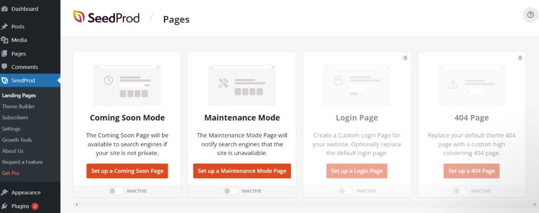The width and height of the screenshot is (539, 213).
Task: Toggle Coming Soon Mode active switch
Action: (116, 191)
